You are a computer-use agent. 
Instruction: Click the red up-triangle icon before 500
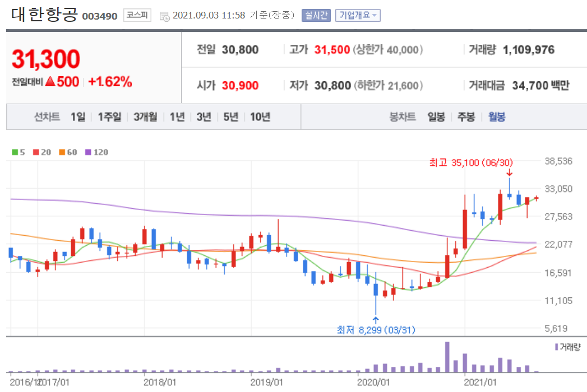click(50, 82)
